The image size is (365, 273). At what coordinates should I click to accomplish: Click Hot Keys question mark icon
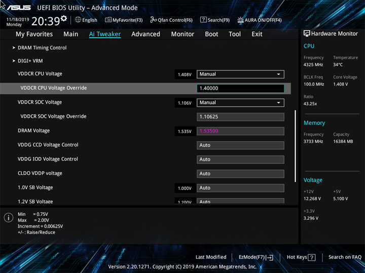click(x=312, y=257)
